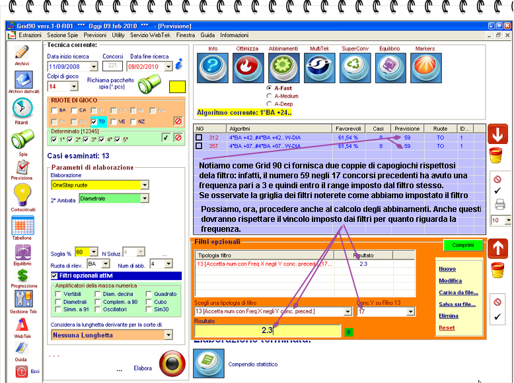
Task: Open the WebTek sidebar icon
Action: pos(22,325)
